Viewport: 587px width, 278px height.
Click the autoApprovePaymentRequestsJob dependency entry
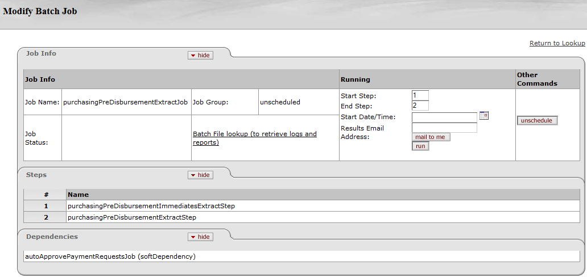tap(110, 256)
